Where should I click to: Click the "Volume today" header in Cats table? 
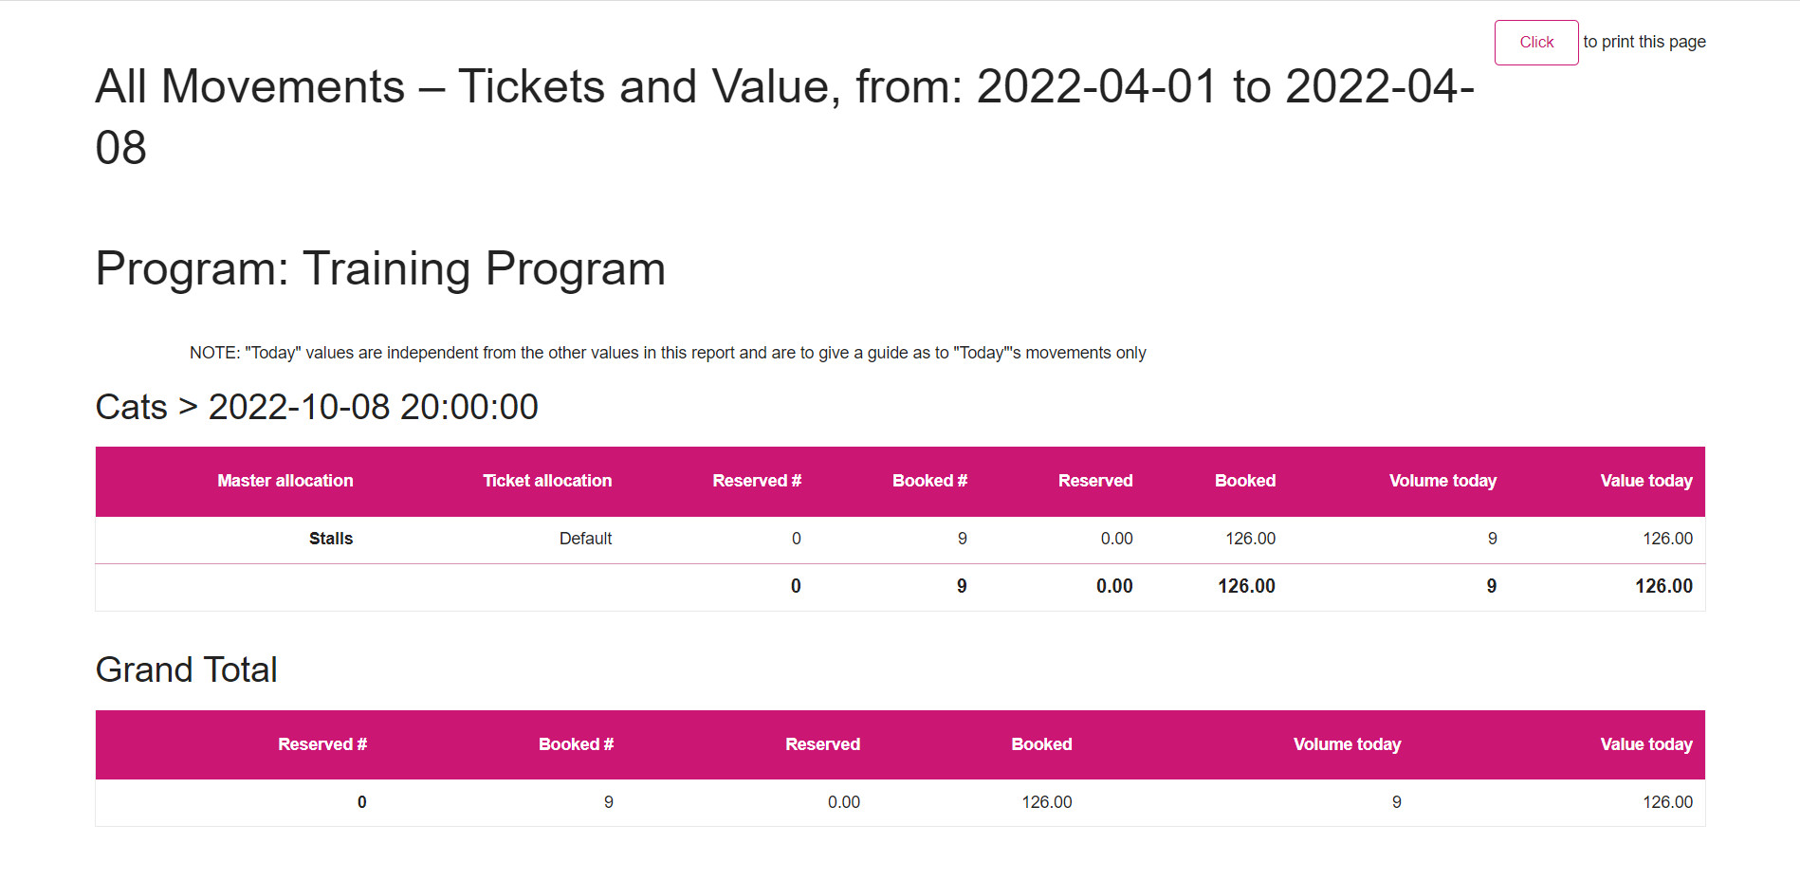(1442, 481)
